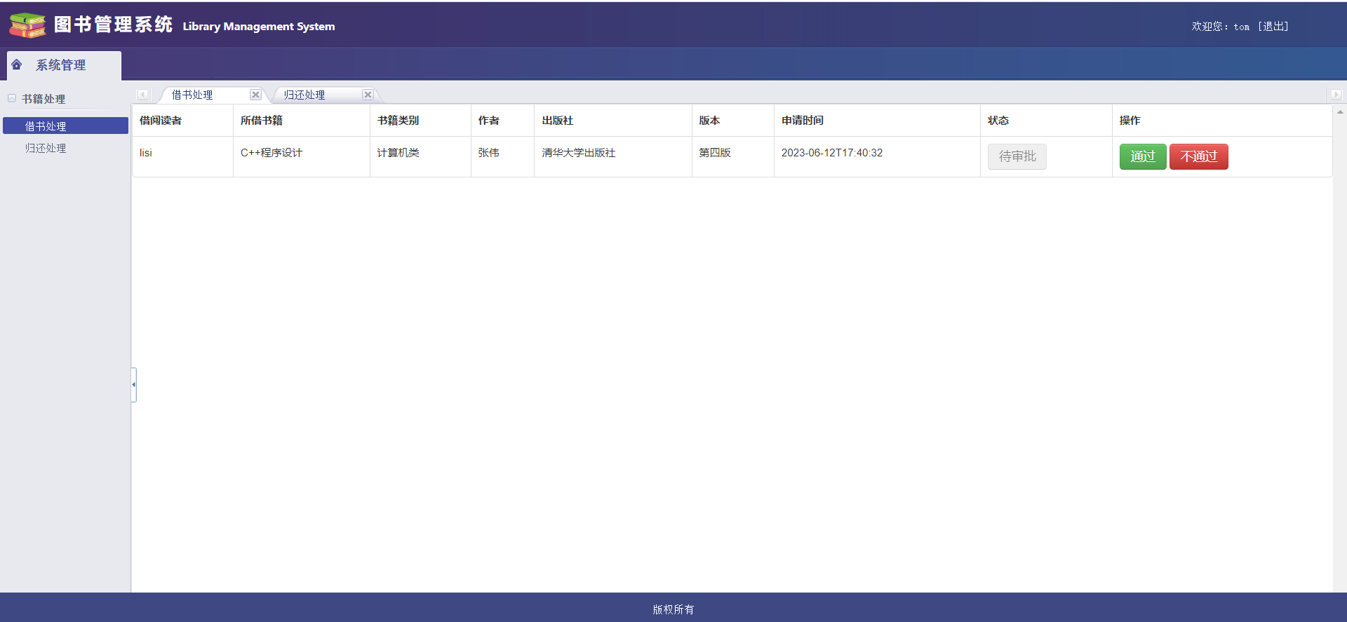
Task: Click the 申请时间 column header
Action: tap(803, 121)
